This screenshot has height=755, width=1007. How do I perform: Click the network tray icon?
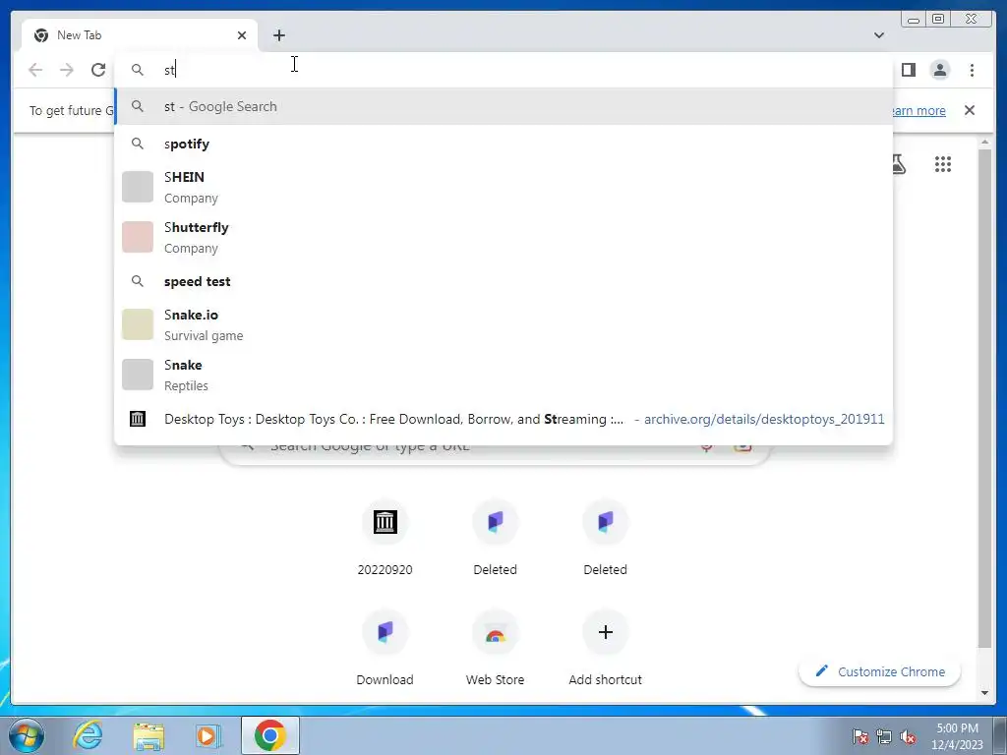click(884, 736)
